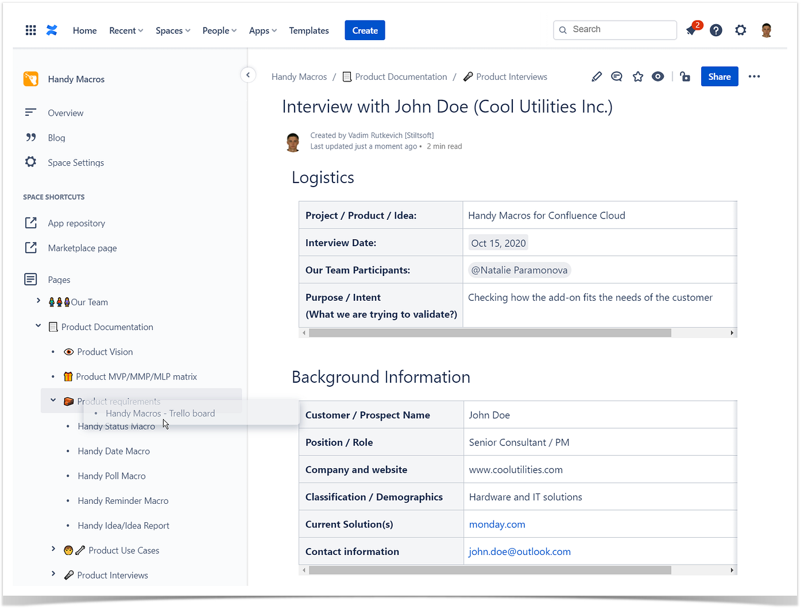Open the Handy Idea/Idea Report page
Image resolution: width=804 pixels, height=610 pixels.
point(123,526)
